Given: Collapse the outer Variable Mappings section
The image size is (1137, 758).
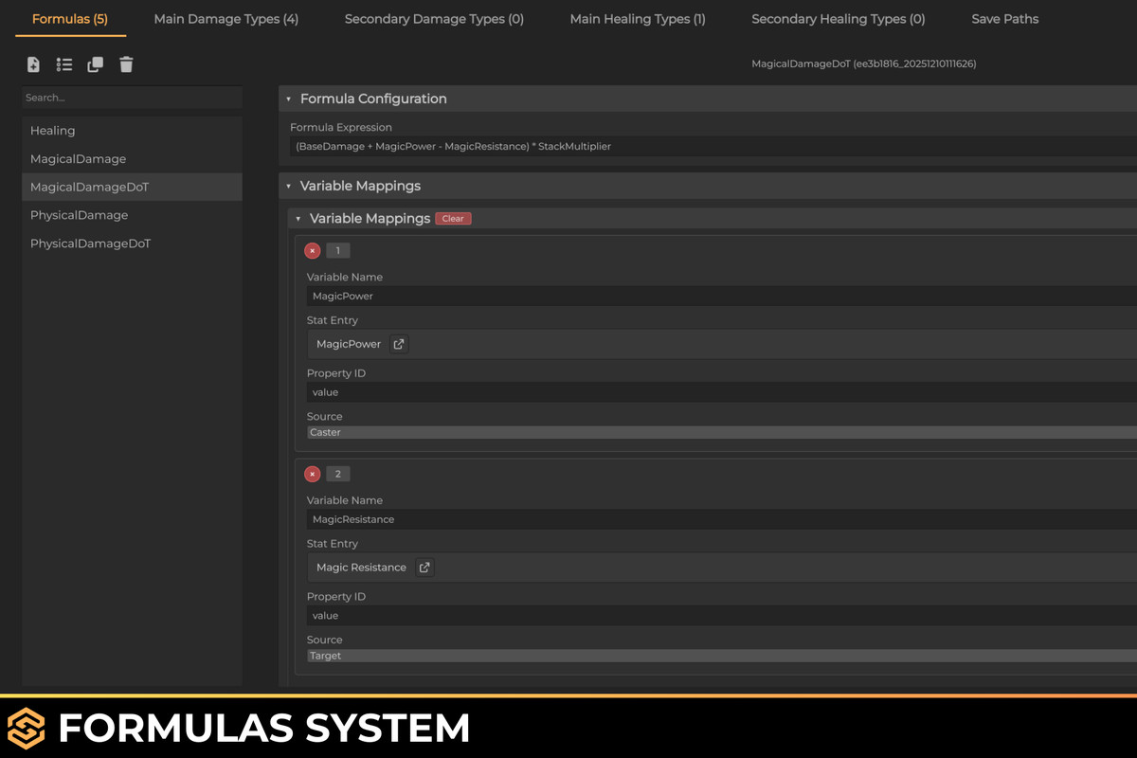Looking at the screenshot, I should click(289, 186).
